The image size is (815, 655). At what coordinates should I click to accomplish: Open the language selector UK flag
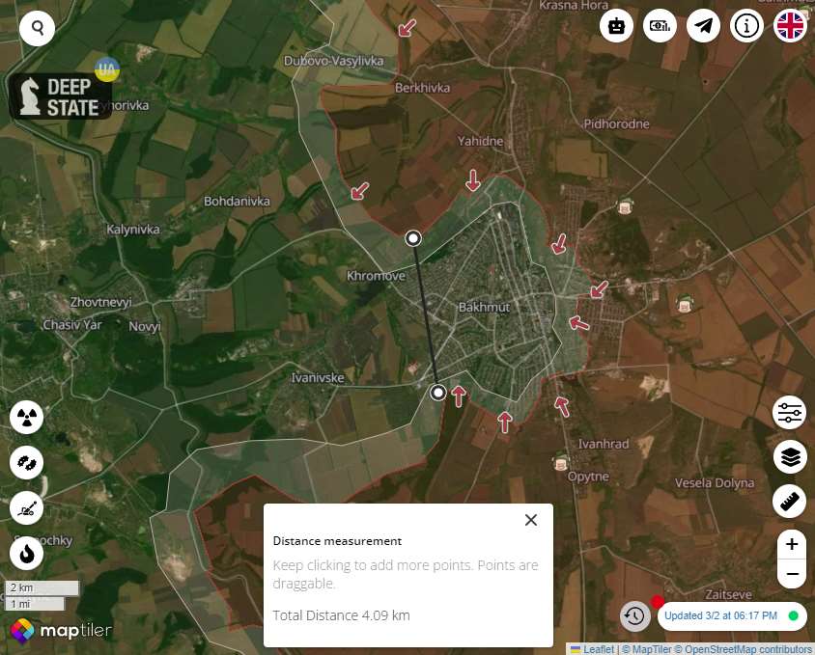pyautogui.click(x=791, y=26)
